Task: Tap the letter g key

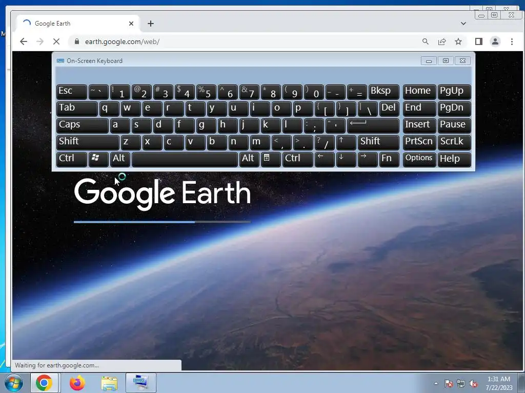Action: [x=206, y=125]
